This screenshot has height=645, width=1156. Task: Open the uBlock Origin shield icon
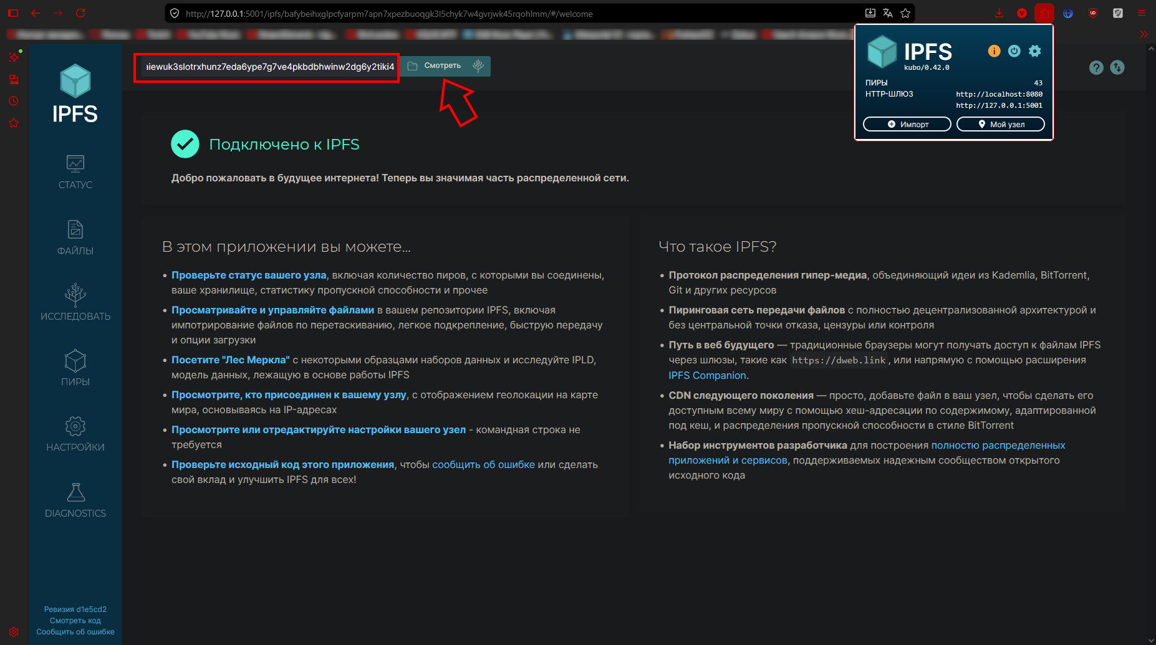click(x=1093, y=13)
